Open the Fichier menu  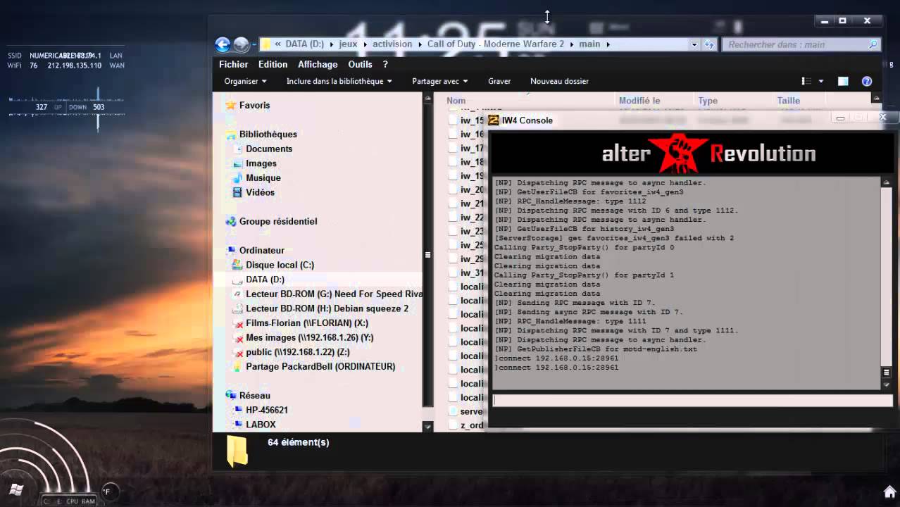233,64
